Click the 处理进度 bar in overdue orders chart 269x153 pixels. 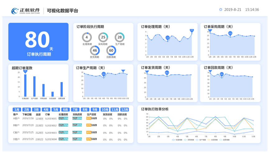pyautogui.click(x=26, y=85)
